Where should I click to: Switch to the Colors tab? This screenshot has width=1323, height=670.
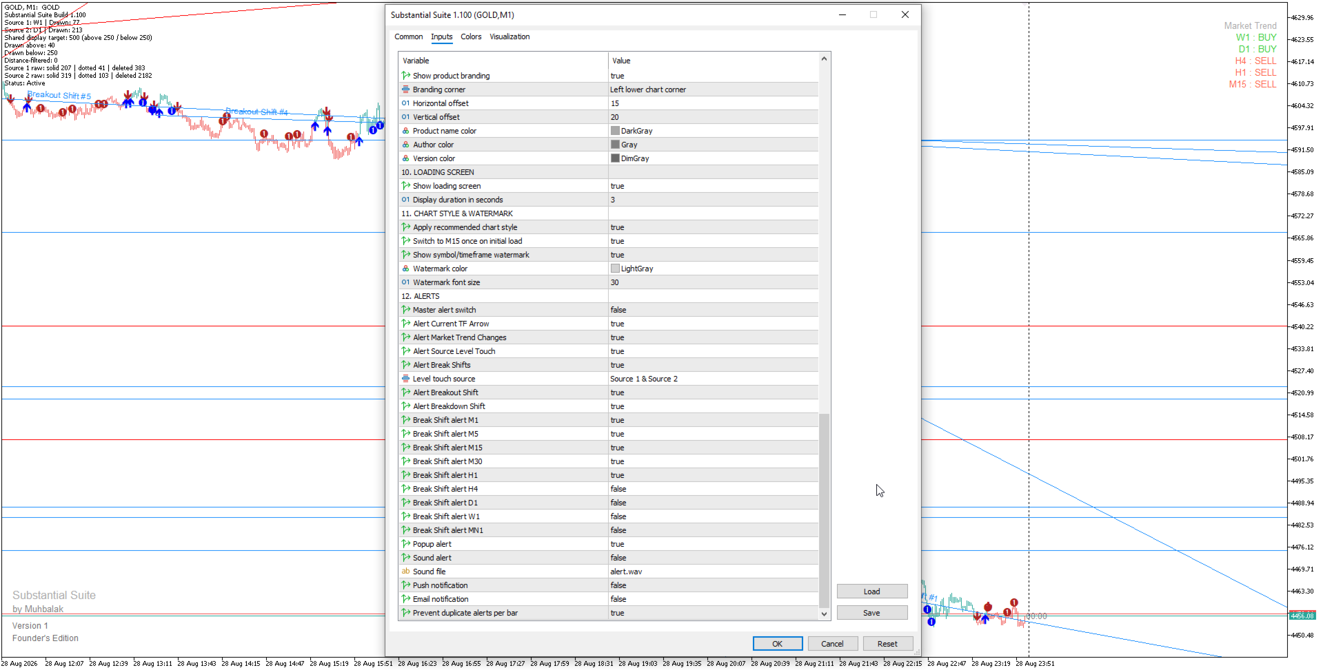471,37
